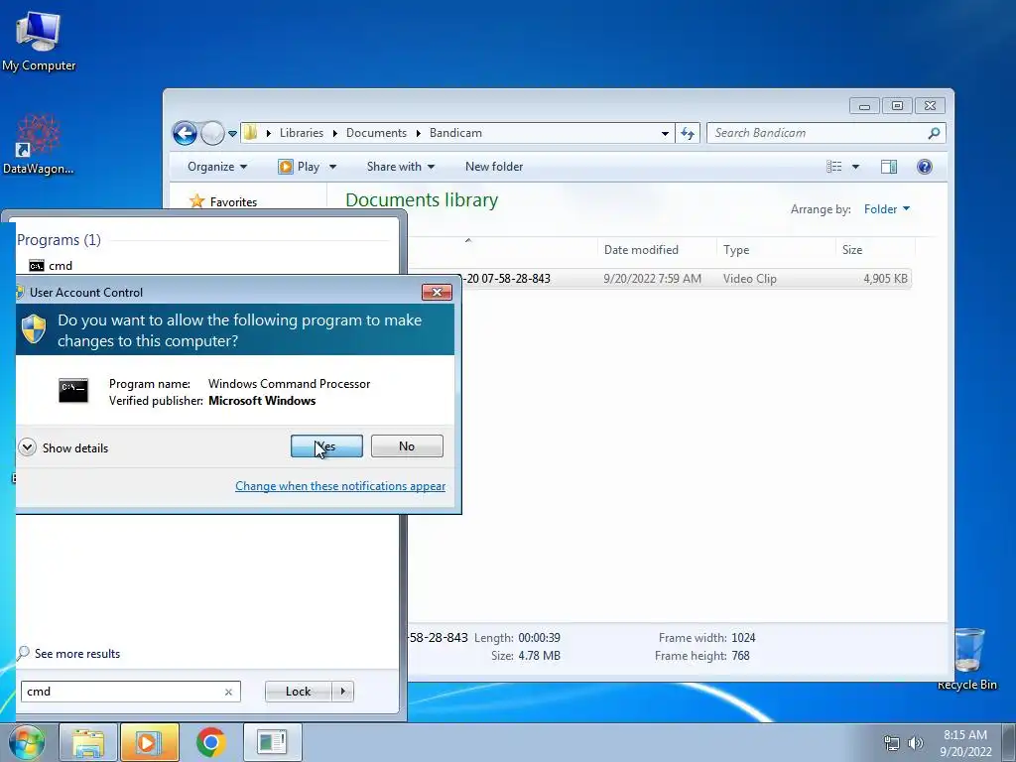The image size is (1016, 762).
Task: Open the media player taskbar icon
Action: (149, 742)
